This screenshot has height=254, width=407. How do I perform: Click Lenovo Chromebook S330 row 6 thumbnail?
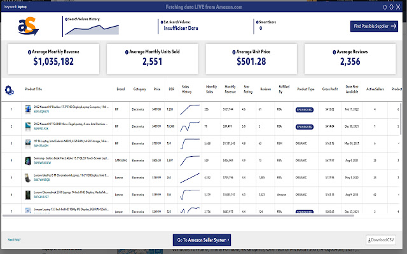tap(28, 195)
